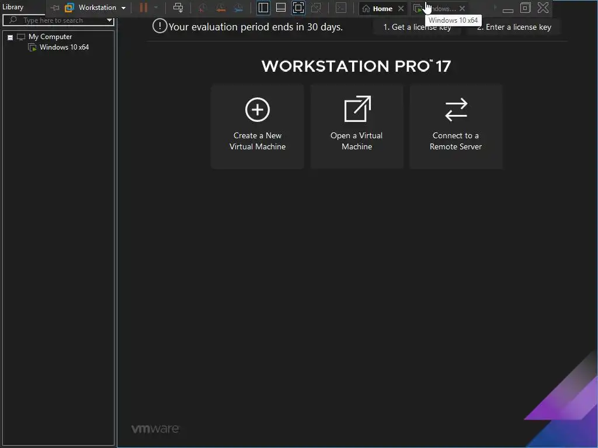598x448 pixels.
Task: Click the take snapshot icon
Action: [x=203, y=8]
